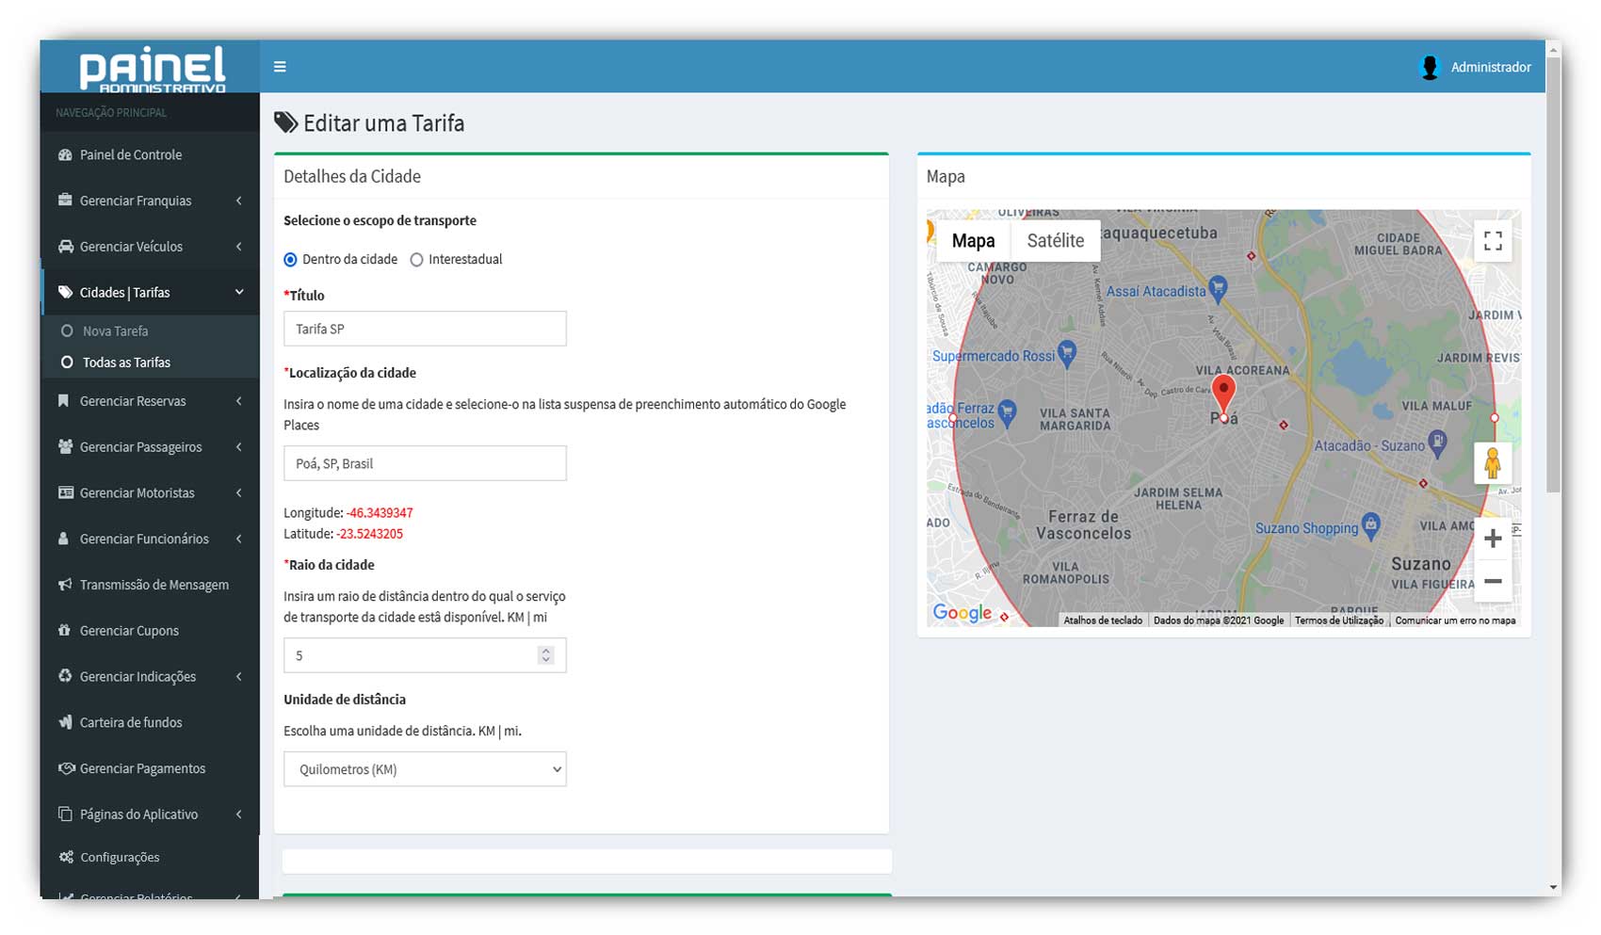Click the Localização da cidade input field
Viewport: 1601px width, 935px height.
pyautogui.click(x=425, y=463)
